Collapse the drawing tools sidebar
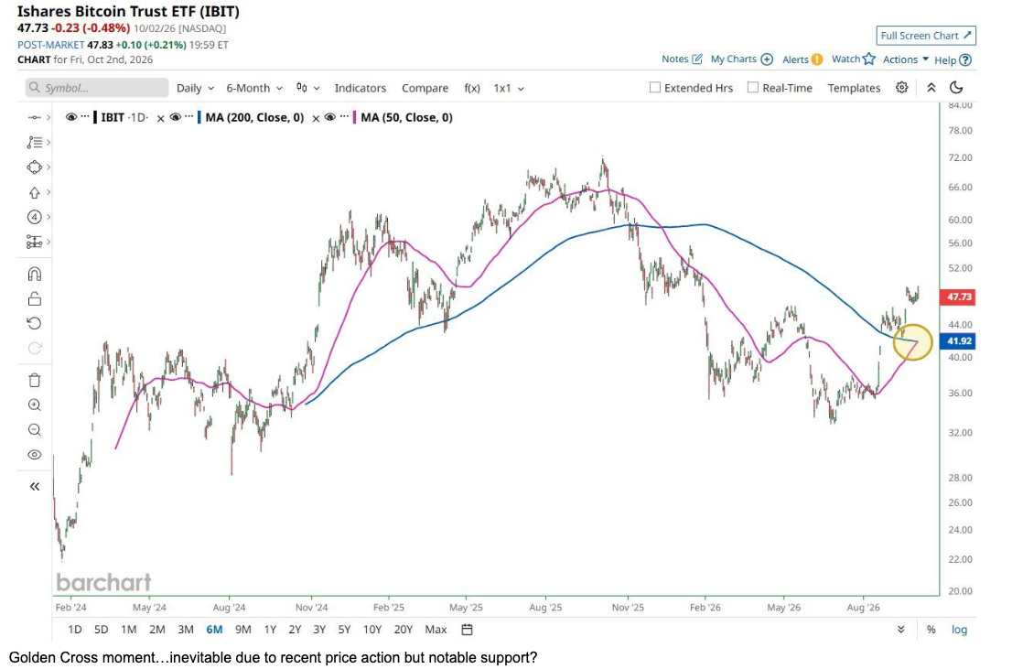 [34, 486]
